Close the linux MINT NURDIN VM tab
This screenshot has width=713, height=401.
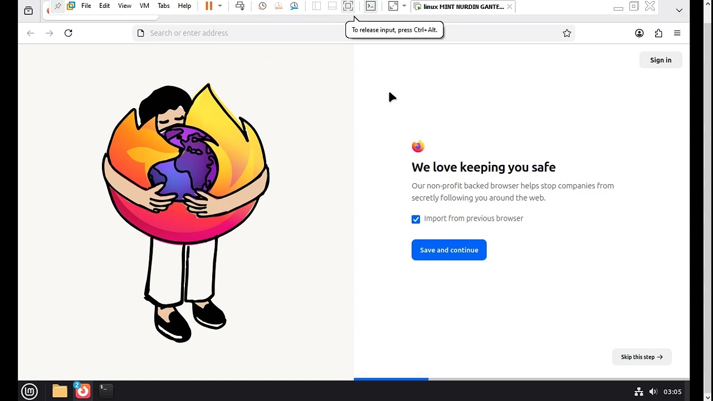[509, 7]
